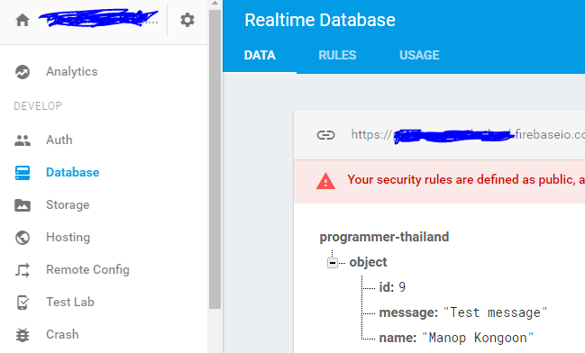Screen dimensions: 585x353
Task: Select the Database icon in sidebar
Action: pyautogui.click(x=23, y=173)
